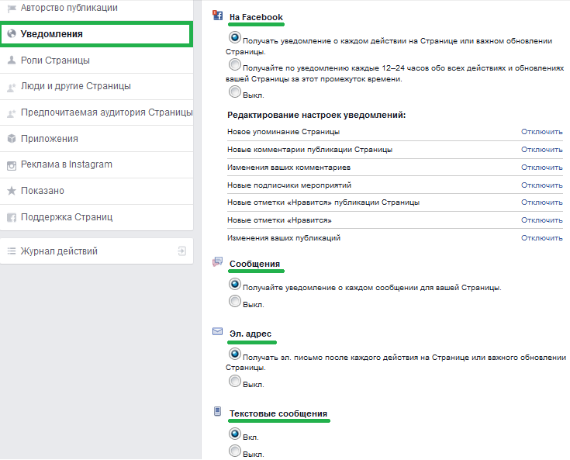Open the Приложения section
Image resolution: width=570 pixels, height=460 pixels.
click(x=96, y=139)
